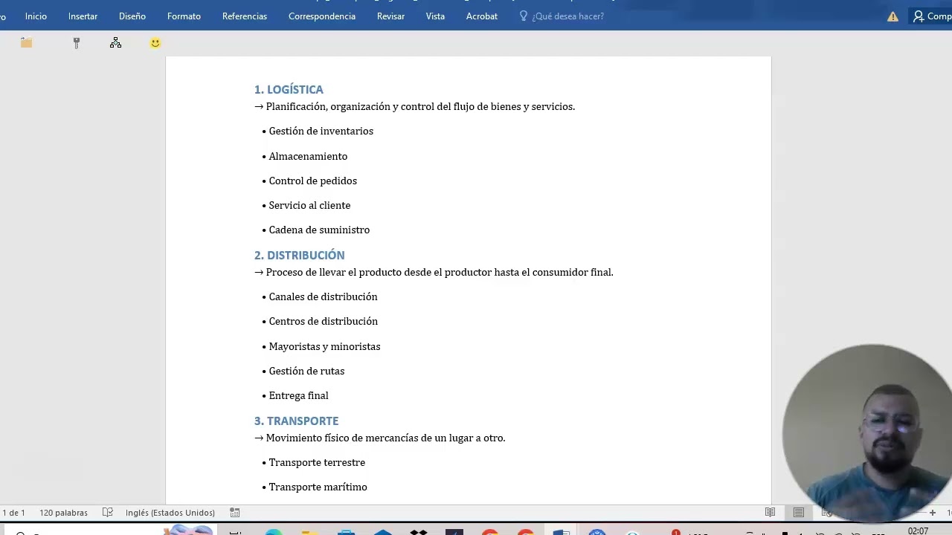Click the yellow smiley face icon
Screen dimensions: 952x535
[x=155, y=43]
